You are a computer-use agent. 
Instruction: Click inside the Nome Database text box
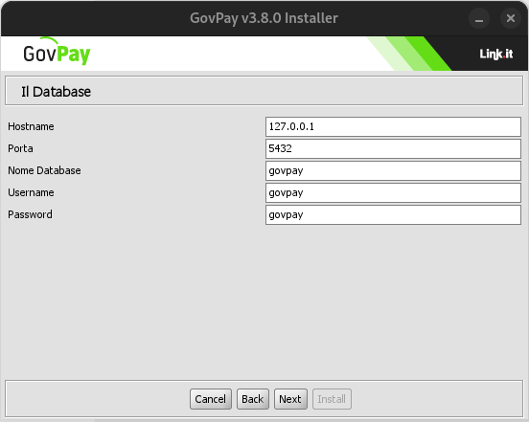coord(393,170)
